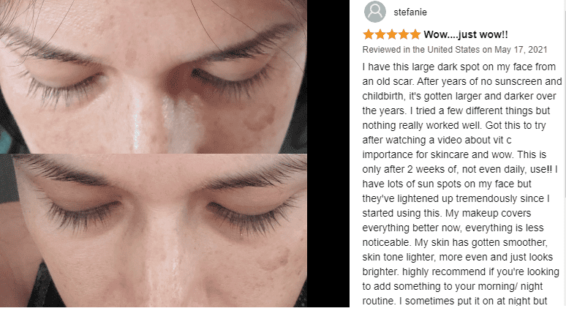This screenshot has width=566, height=311.
Task: Click the fifth orange rating star
Action: [x=415, y=34]
